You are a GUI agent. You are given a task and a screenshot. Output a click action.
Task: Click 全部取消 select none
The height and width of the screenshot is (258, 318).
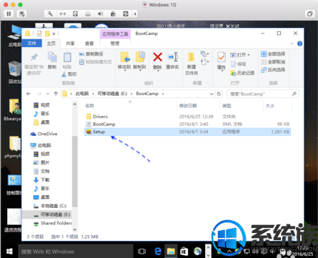click(x=273, y=62)
